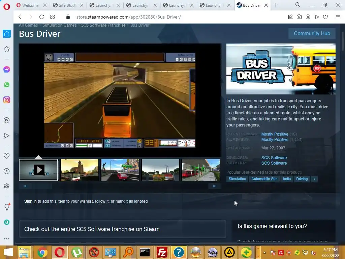This screenshot has width=345, height=259.
Task: Open the Easy Setup menu icon
Action: (338, 17)
